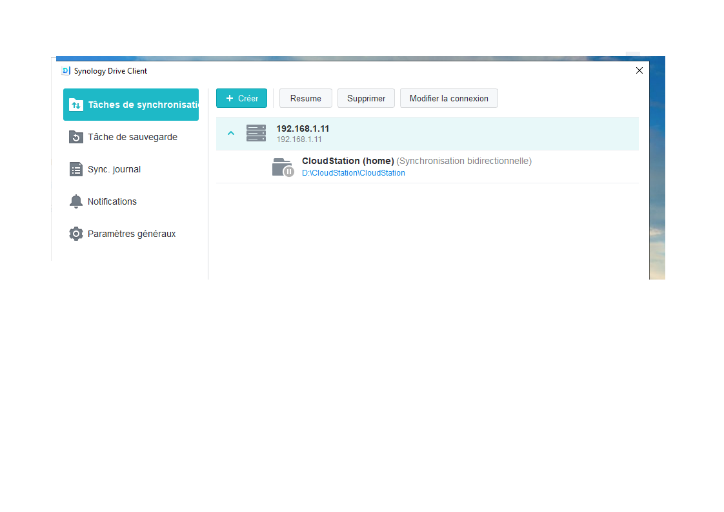Viewport: 724px width, 512px height.
Task: Click the general settings gear icon
Action: coord(75,234)
